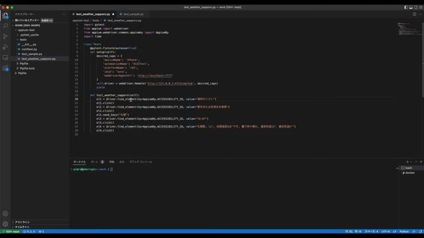Open Explorer panel More Actions ellipsis
Viewport: 424px width, 238px height.
tap(64, 14)
